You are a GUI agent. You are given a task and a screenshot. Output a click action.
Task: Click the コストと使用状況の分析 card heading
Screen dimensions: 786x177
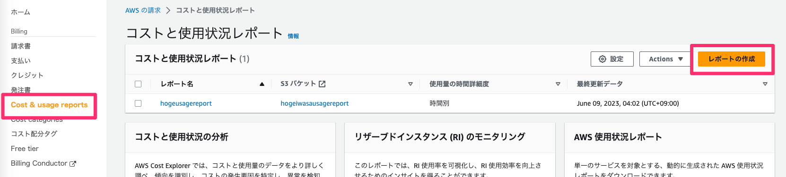coord(182,137)
